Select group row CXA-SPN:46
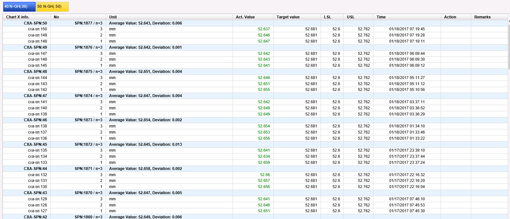 (x=255, y=120)
